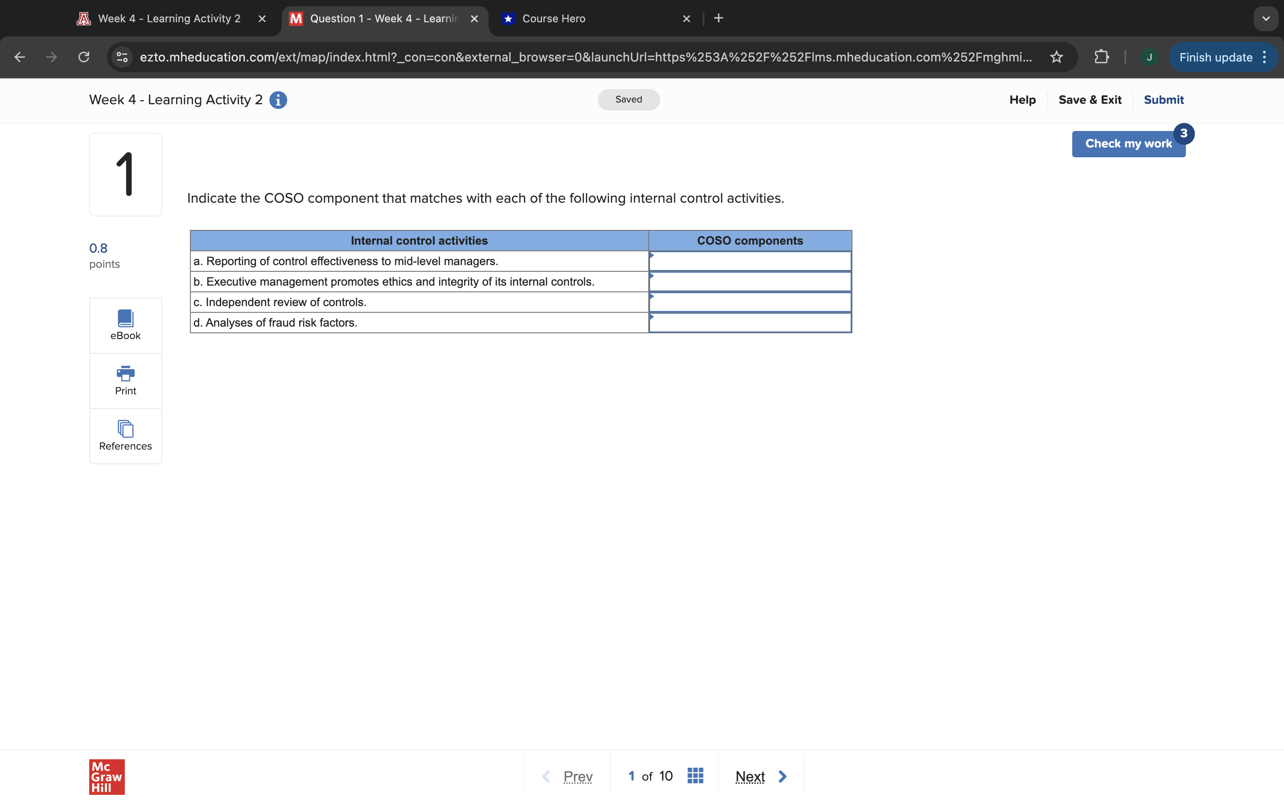Go to the Next question

point(750,776)
